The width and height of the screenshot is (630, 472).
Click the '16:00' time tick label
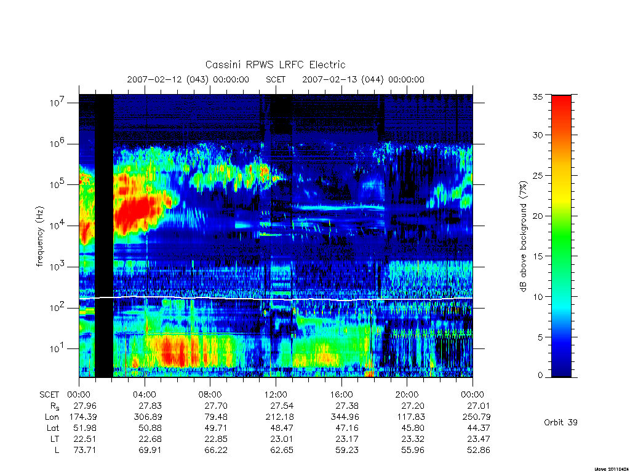pyautogui.click(x=341, y=395)
